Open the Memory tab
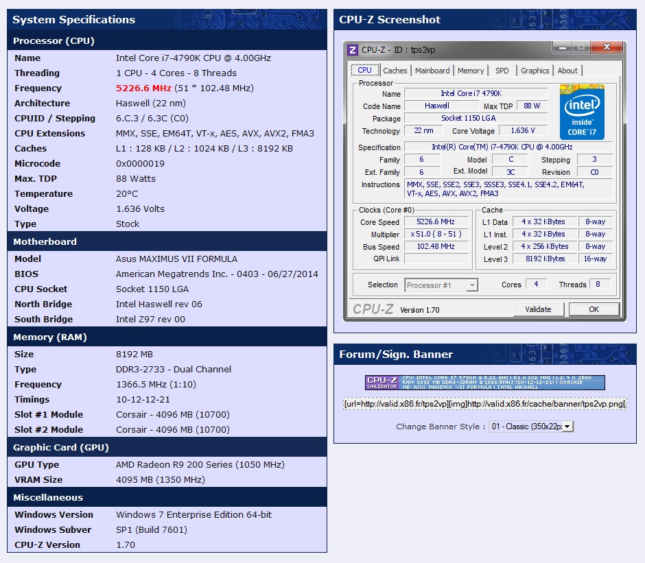 point(471,71)
